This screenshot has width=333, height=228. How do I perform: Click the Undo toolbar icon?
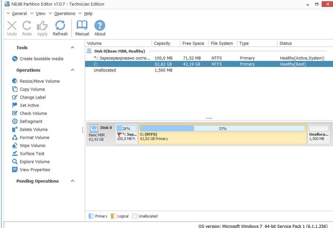tap(11, 28)
